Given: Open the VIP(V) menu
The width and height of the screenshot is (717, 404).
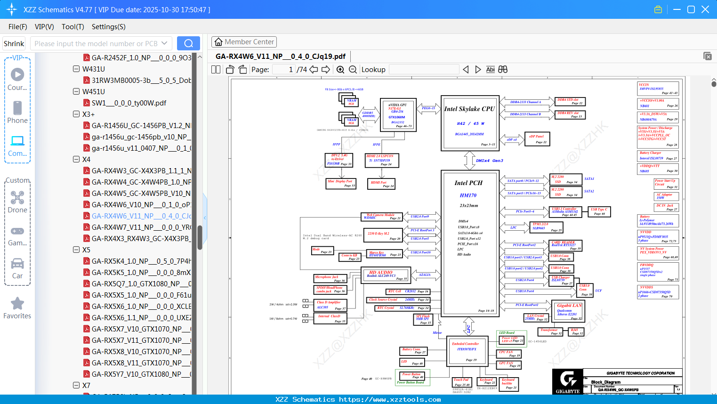Looking at the screenshot, I should [x=44, y=27].
